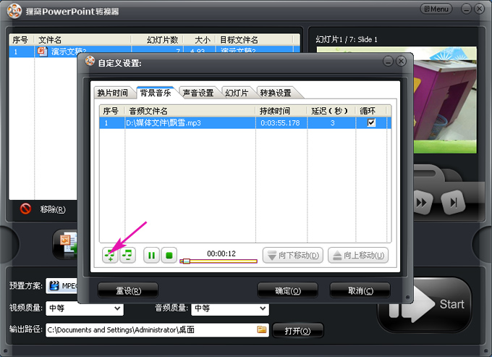Stop the background music preview
Image resolution: width=492 pixels, height=357 pixels.
169,256
